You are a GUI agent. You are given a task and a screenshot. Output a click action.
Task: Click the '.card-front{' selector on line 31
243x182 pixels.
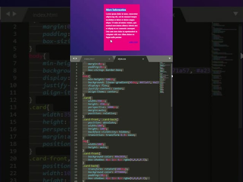[x=91, y=154]
